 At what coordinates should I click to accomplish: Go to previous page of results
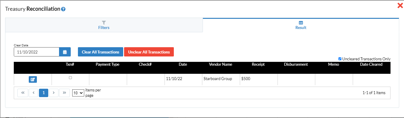tap(33, 93)
